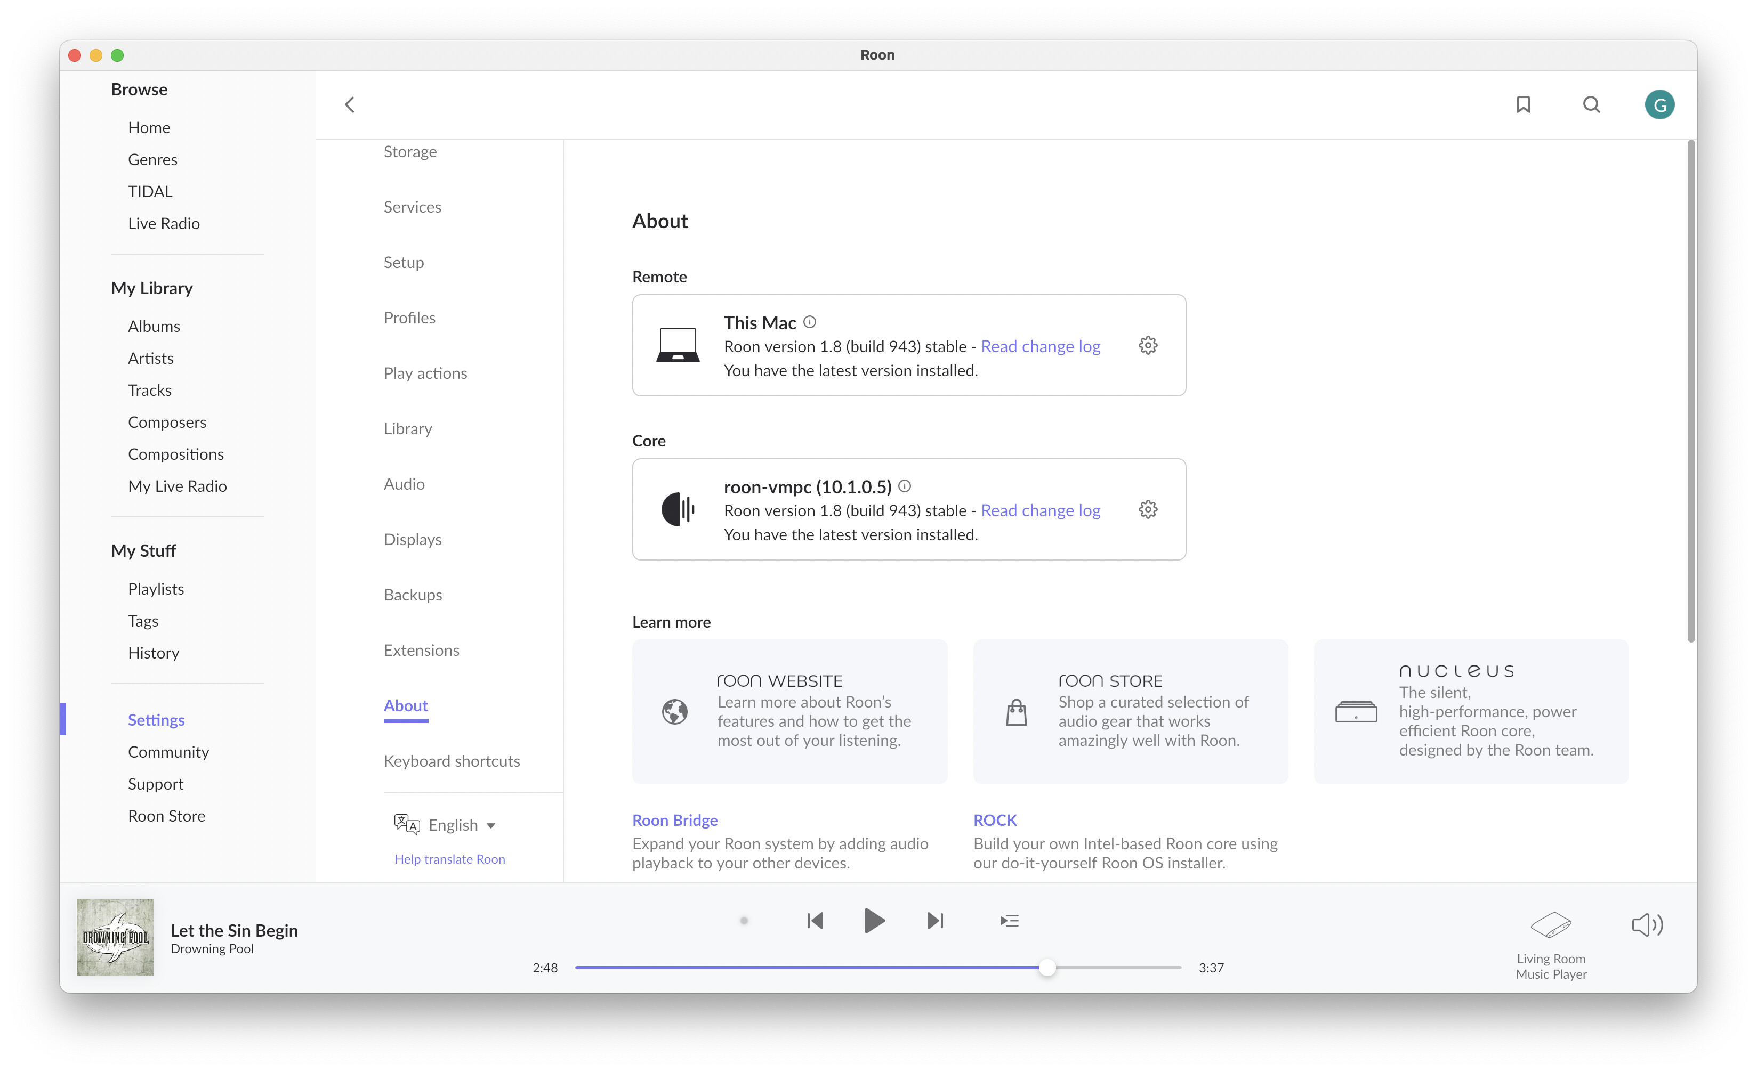This screenshot has height=1072, width=1757.
Task: Open the Nucleus card
Action: pyautogui.click(x=1471, y=711)
